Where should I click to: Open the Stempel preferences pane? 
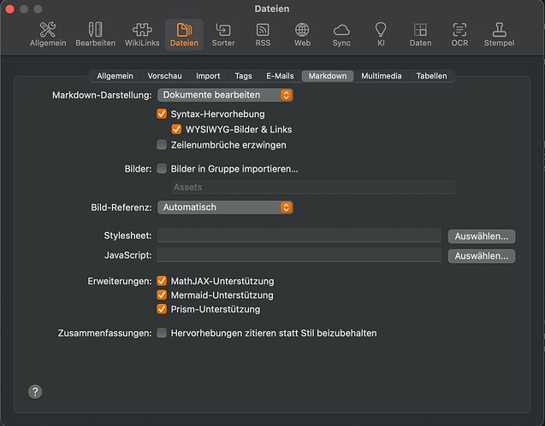(499, 34)
